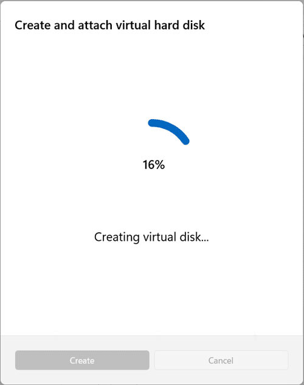Click the blue progress ring spinner
Image resolution: width=304 pixels, height=385 pixels.
169,132
